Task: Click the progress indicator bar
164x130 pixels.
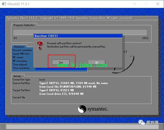Action: click(80, 33)
